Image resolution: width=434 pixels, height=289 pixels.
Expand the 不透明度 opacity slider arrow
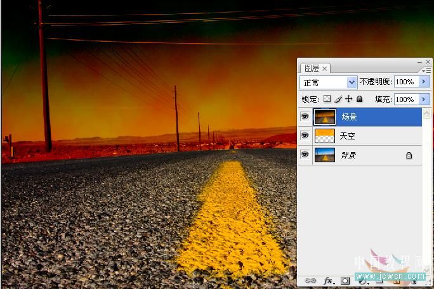(x=424, y=82)
